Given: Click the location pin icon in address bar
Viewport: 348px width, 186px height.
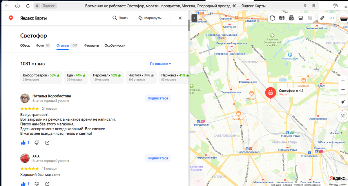Looking at the screenshot, I should [305, 6].
